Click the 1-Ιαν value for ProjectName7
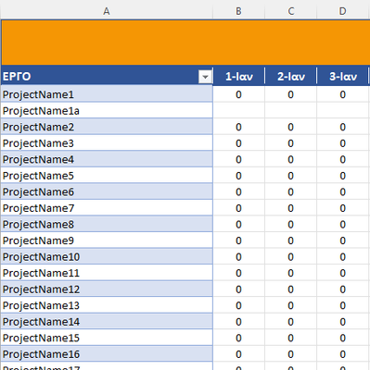 tap(238, 208)
